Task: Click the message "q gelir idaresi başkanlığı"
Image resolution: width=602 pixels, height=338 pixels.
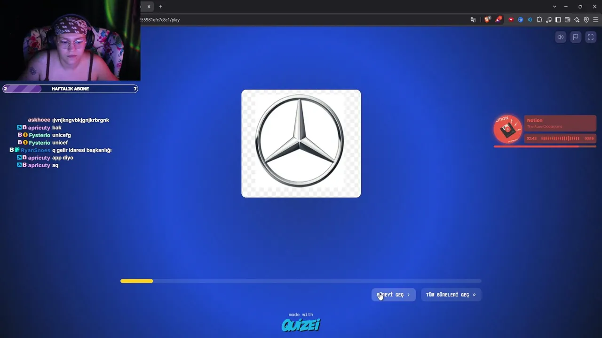Action: [82, 150]
